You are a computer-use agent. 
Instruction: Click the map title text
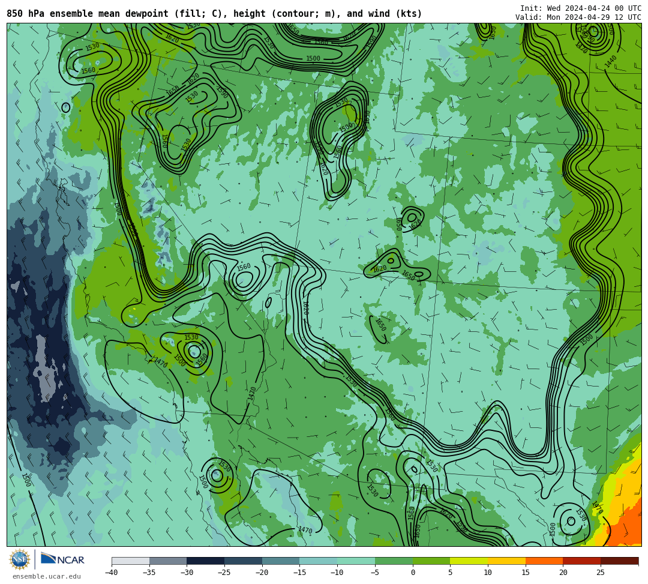[214, 14]
